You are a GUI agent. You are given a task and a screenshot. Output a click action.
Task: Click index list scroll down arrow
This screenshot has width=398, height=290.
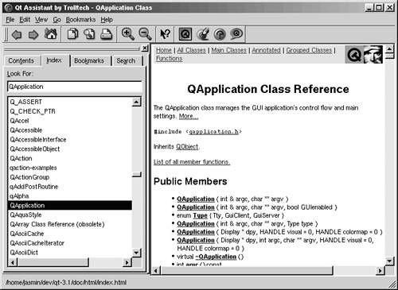[136, 253]
